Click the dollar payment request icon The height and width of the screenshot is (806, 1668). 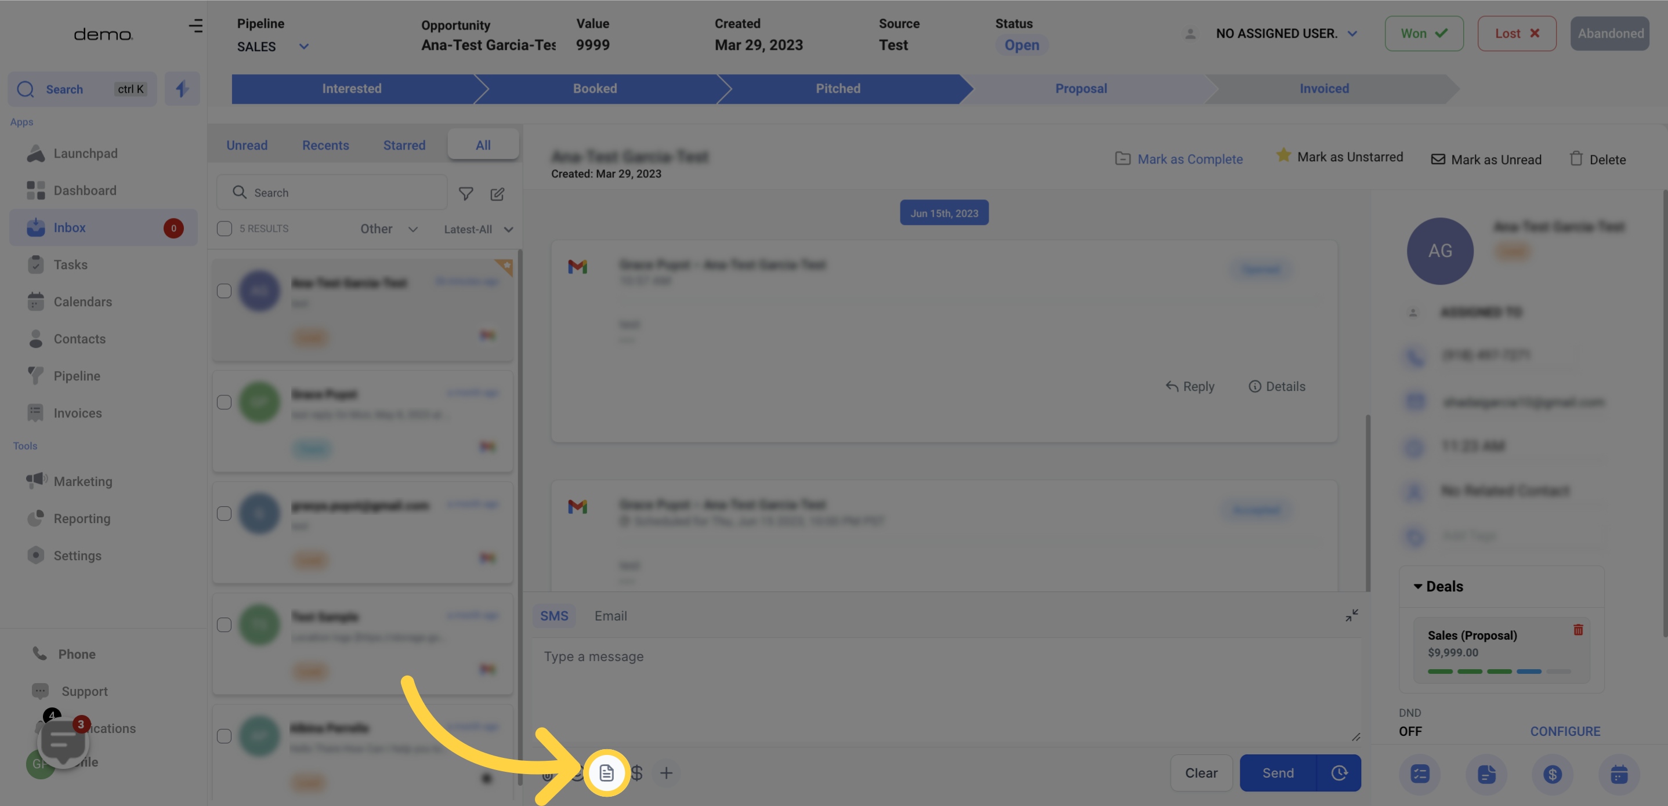tap(636, 772)
